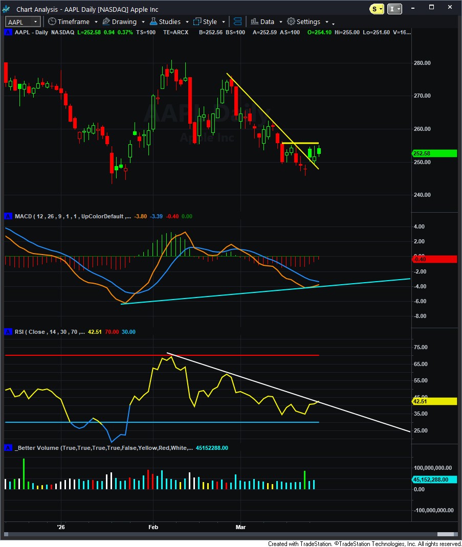Open the Style menu
The height and width of the screenshot is (547, 462).
(x=210, y=21)
